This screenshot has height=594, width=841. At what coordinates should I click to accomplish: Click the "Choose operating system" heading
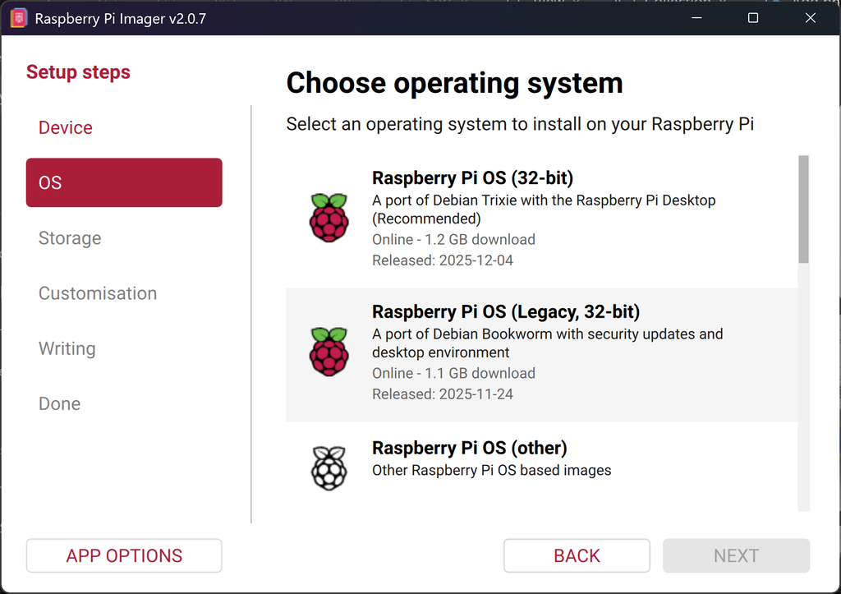coord(454,83)
